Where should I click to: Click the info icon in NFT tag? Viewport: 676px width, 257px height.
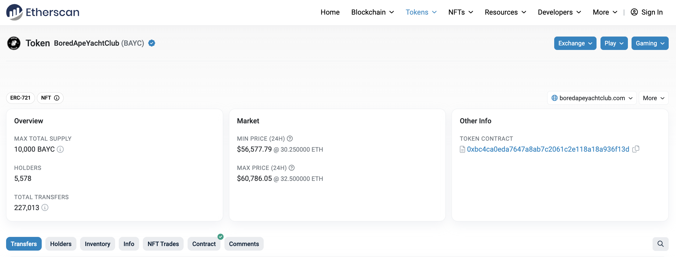(x=57, y=98)
